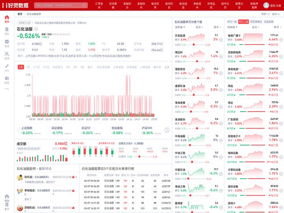Viewport: 284px width, 213px height.
Task: Focus the stock search input field
Action: 61,5
